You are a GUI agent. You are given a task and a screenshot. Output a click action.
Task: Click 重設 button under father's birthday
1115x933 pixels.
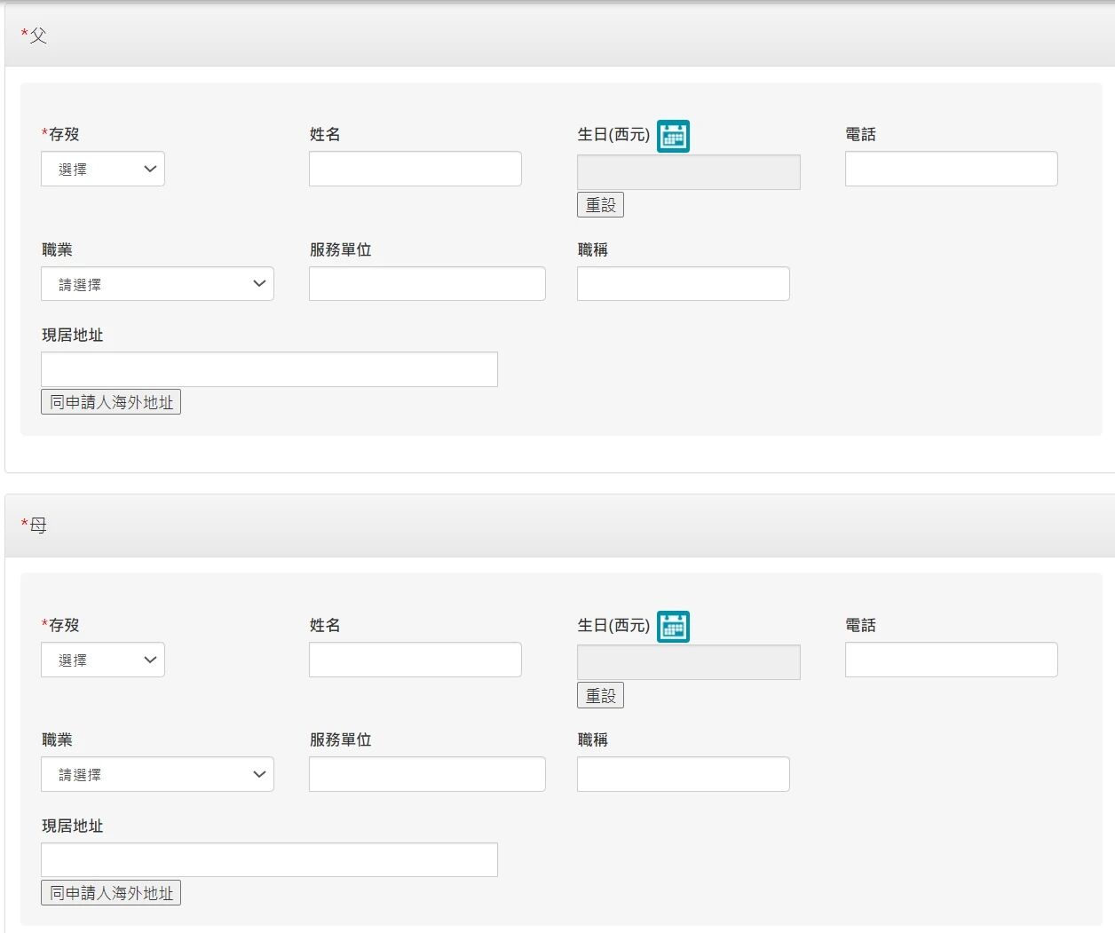pos(600,205)
